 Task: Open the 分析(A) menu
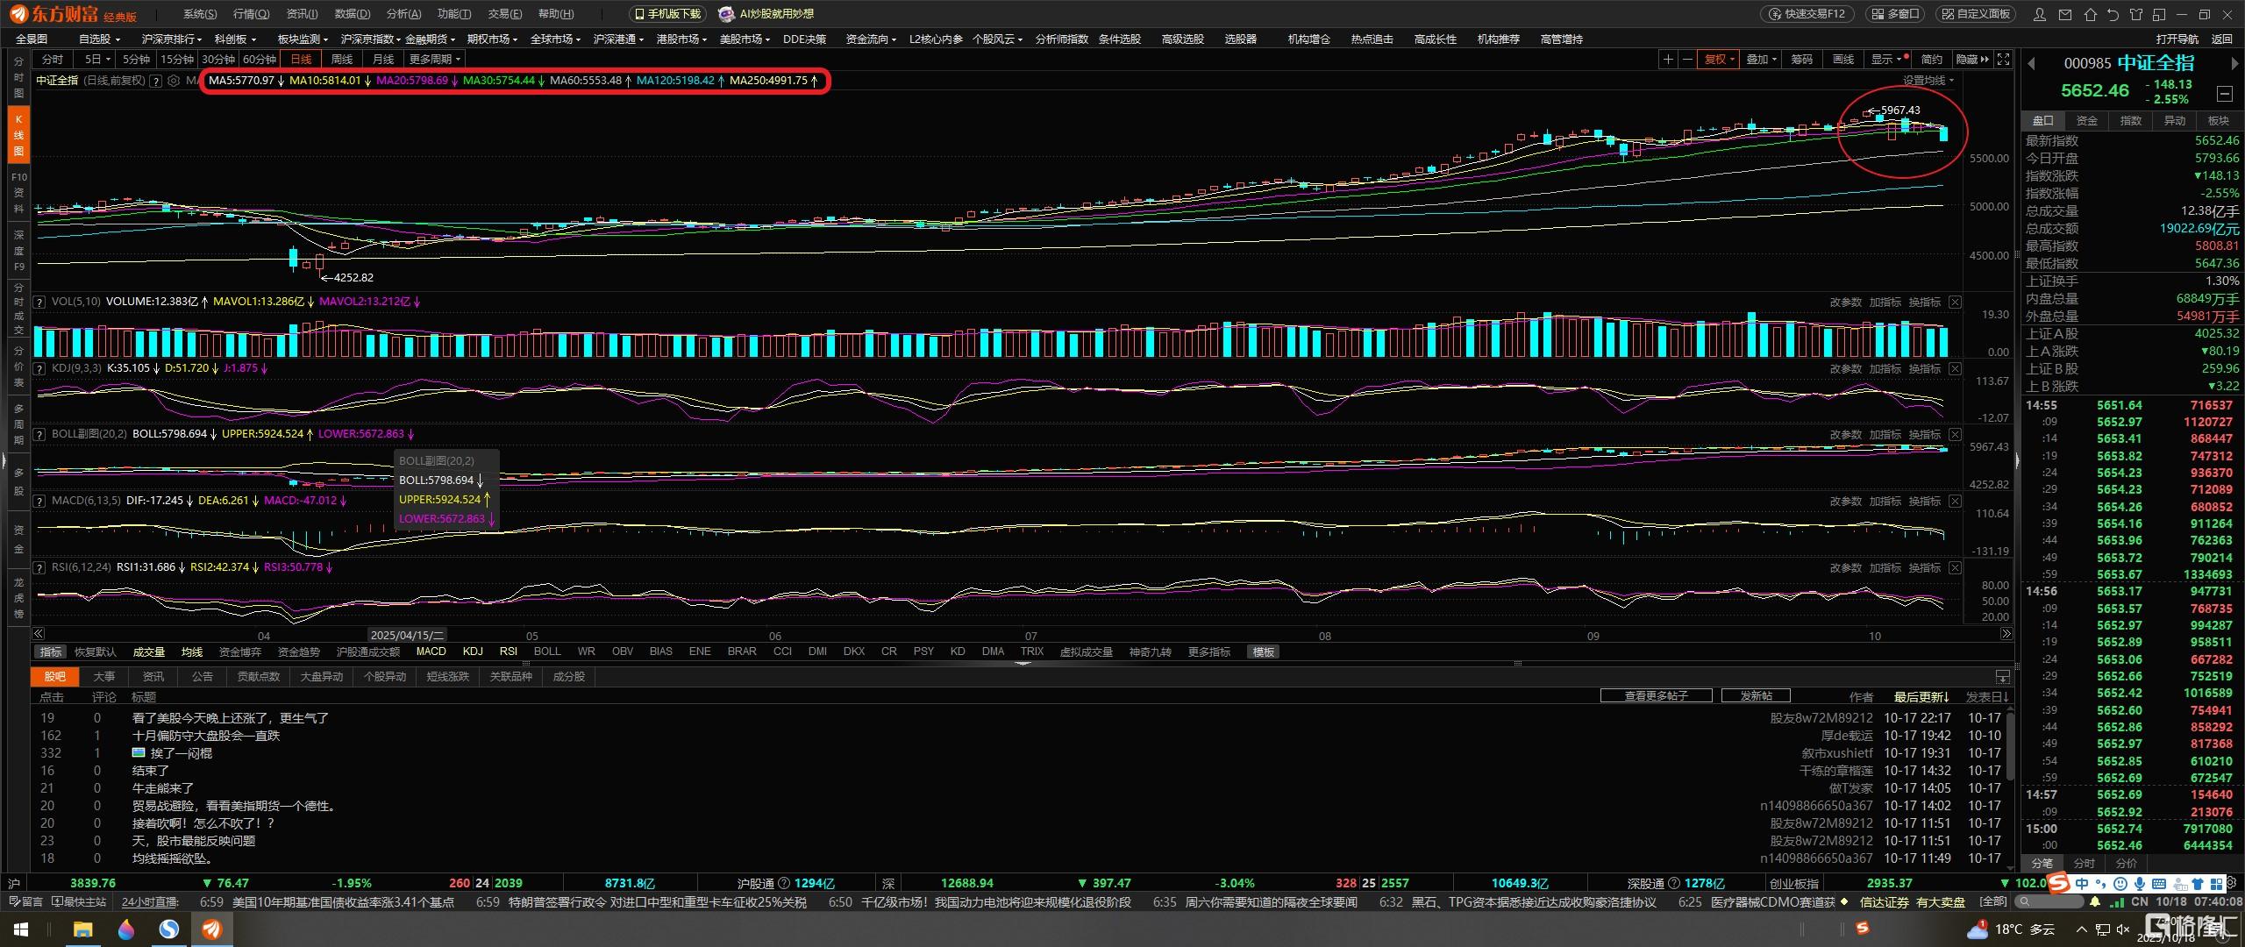click(403, 14)
